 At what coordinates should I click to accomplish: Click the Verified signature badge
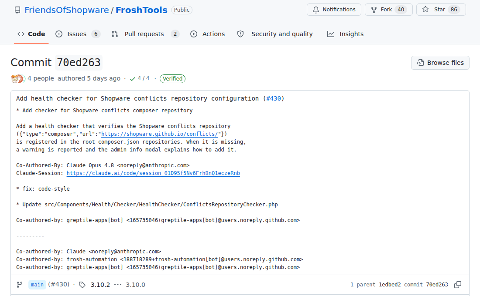pos(172,78)
